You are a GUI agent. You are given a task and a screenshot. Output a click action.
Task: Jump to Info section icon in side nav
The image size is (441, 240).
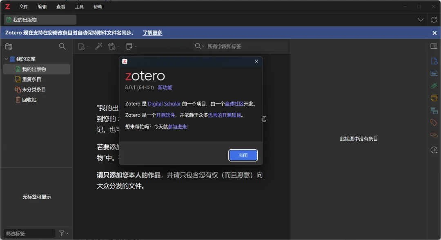(434, 61)
